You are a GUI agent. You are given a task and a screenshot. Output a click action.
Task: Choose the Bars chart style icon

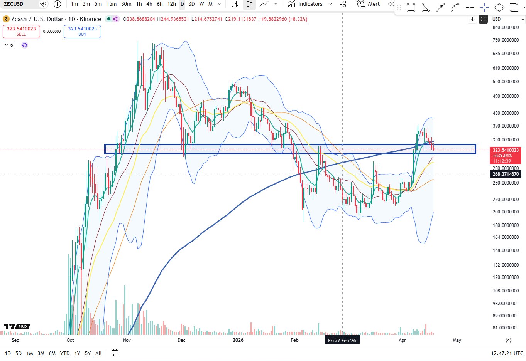pos(235,4)
